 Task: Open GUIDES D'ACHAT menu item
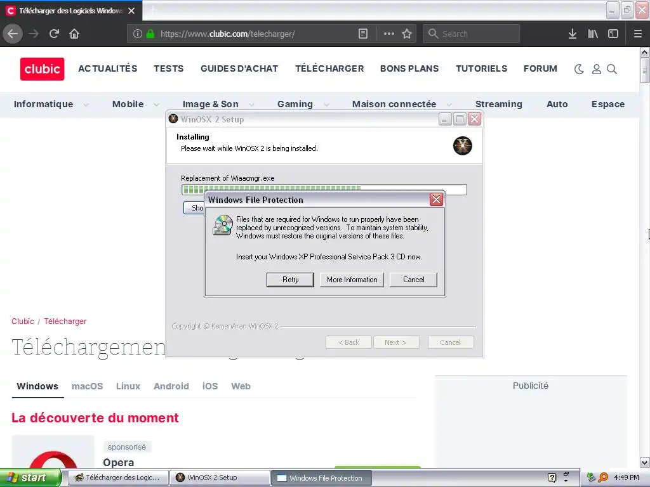pos(239,68)
